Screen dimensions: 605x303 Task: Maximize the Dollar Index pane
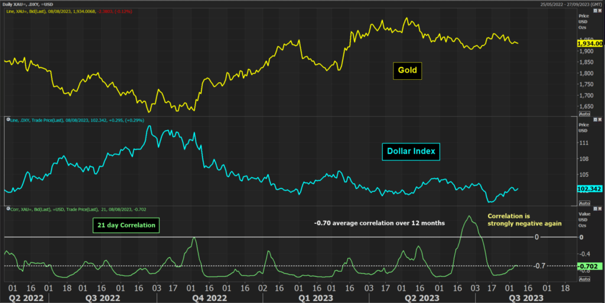[596, 119]
